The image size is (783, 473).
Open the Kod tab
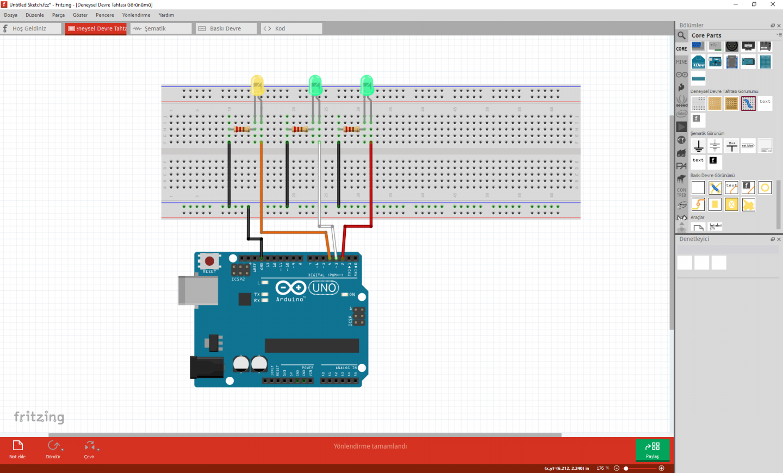pos(291,28)
